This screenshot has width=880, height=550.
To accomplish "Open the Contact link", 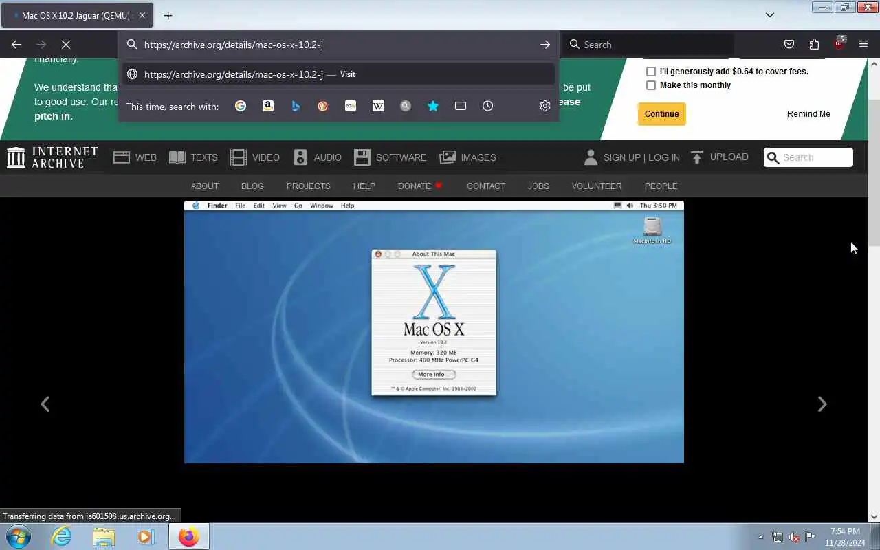I will pyautogui.click(x=486, y=186).
